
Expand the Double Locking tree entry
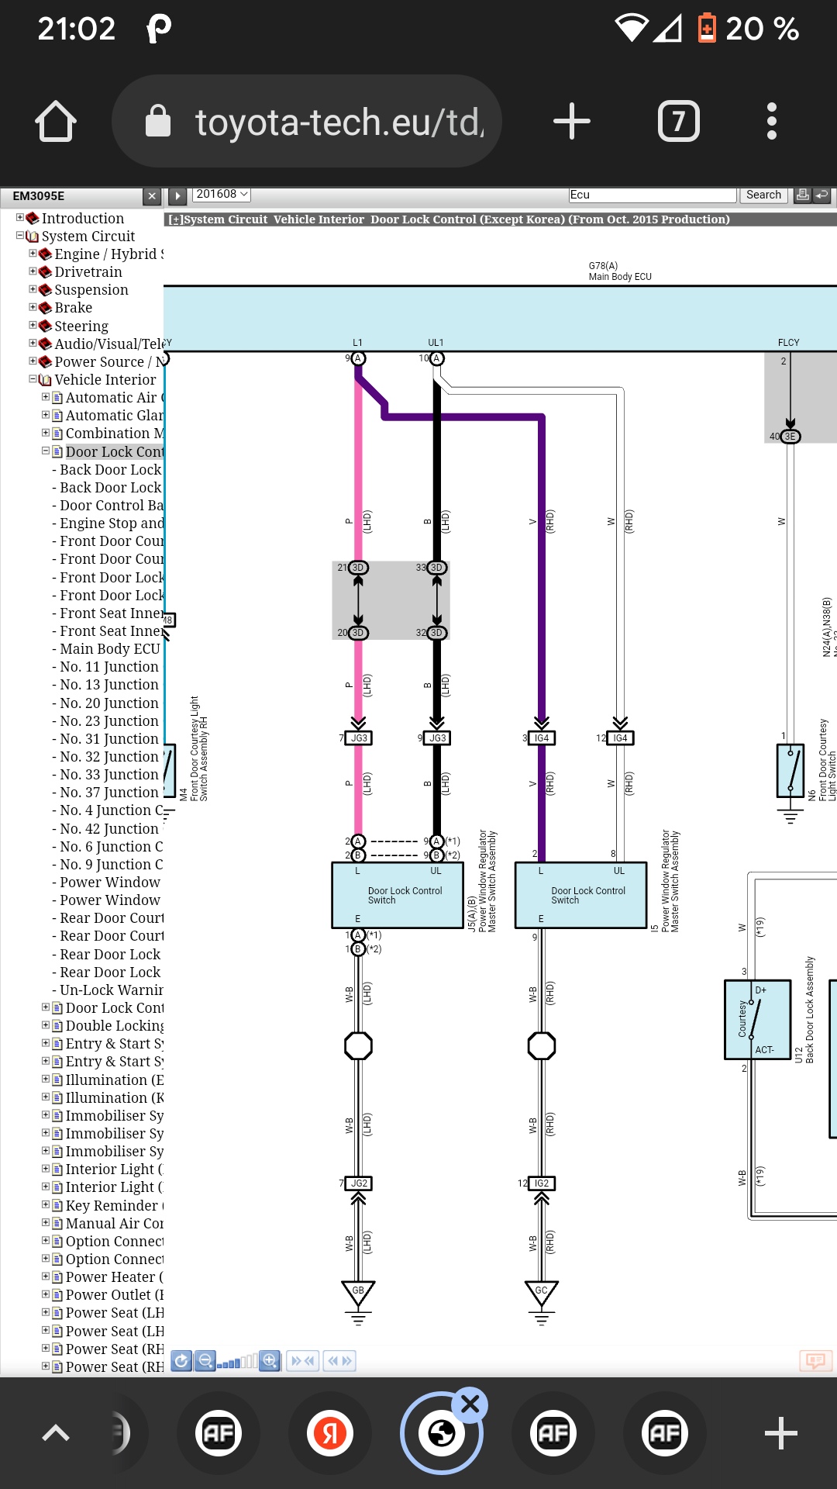(x=46, y=1025)
